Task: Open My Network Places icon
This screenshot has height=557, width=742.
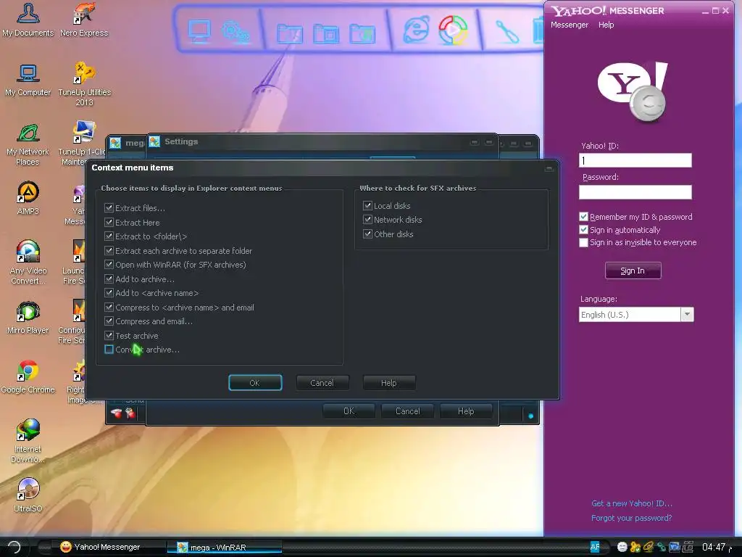Action: pos(28,144)
